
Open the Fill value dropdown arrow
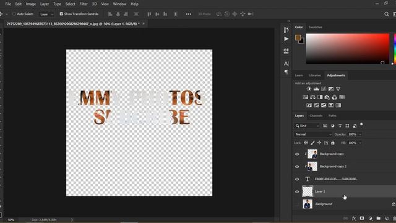(360, 143)
